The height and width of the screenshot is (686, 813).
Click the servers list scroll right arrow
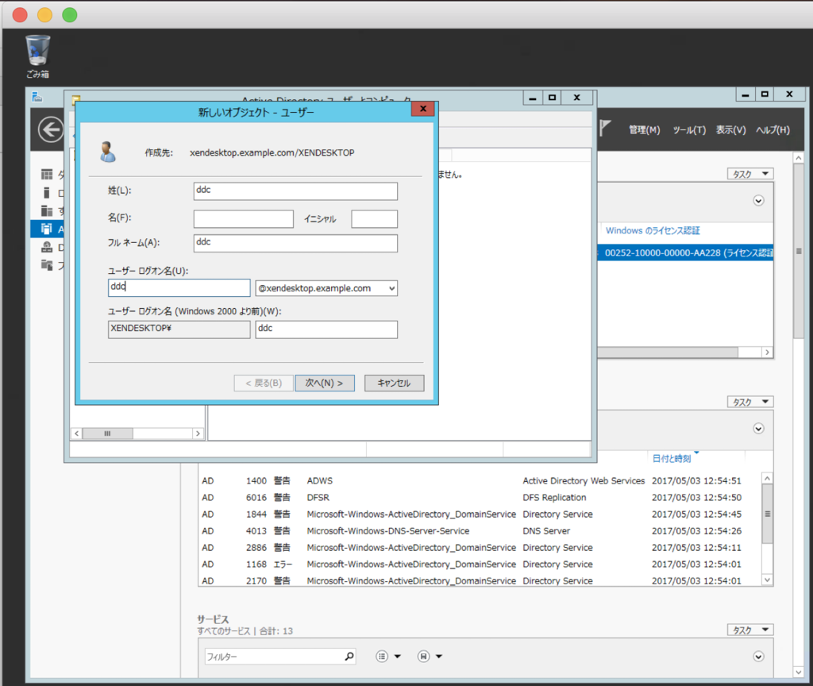pos(767,353)
